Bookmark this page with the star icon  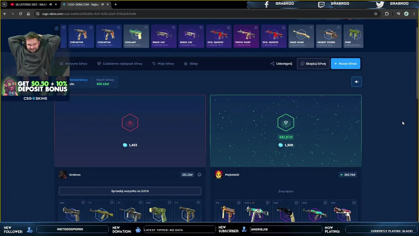pos(376,14)
